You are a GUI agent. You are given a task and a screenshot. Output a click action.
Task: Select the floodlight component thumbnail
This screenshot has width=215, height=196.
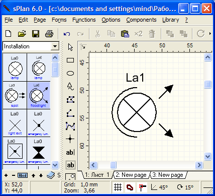click(x=38, y=95)
